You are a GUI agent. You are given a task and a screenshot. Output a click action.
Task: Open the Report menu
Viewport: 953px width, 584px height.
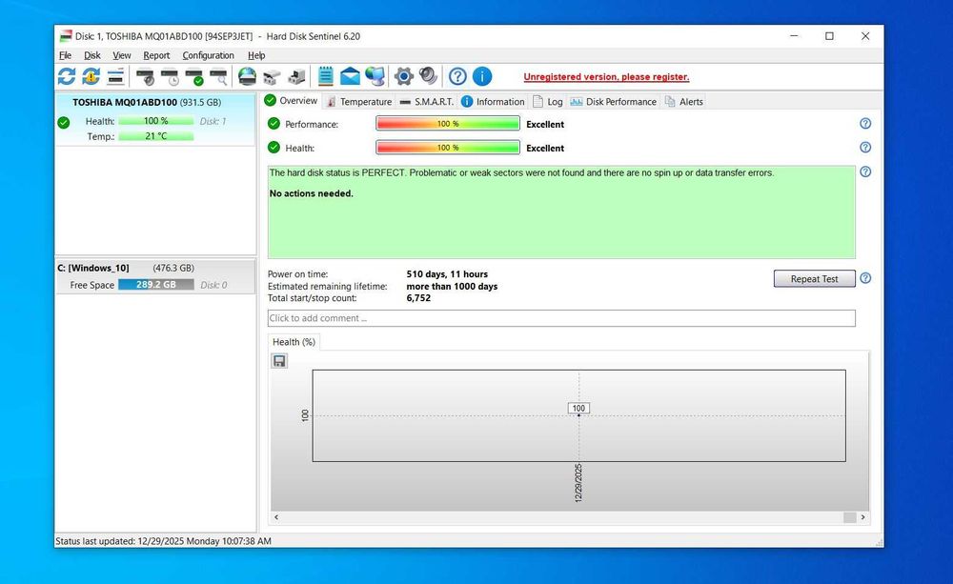point(156,55)
